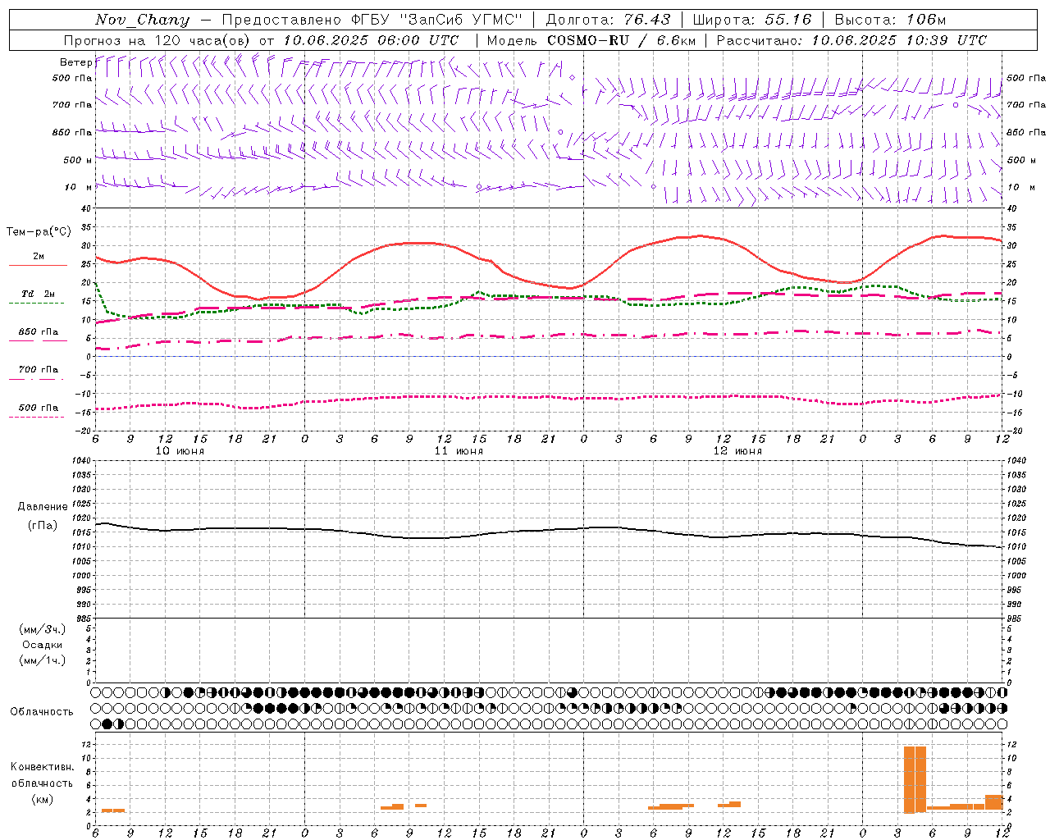Click the "10 июня" date label

click(180, 451)
